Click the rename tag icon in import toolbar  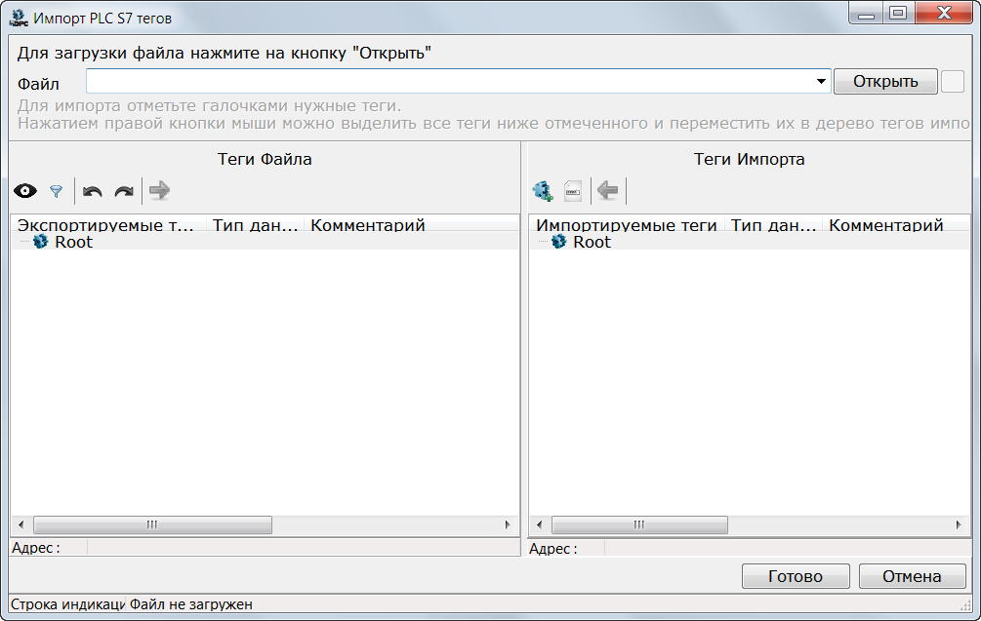pos(573,191)
